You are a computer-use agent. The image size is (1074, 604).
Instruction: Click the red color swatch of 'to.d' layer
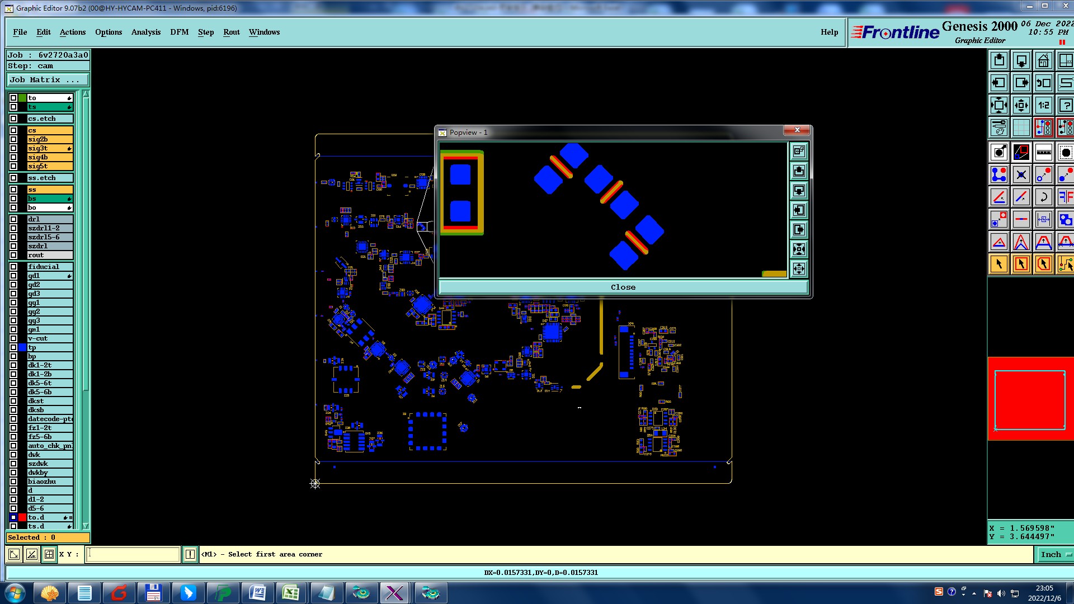22,517
